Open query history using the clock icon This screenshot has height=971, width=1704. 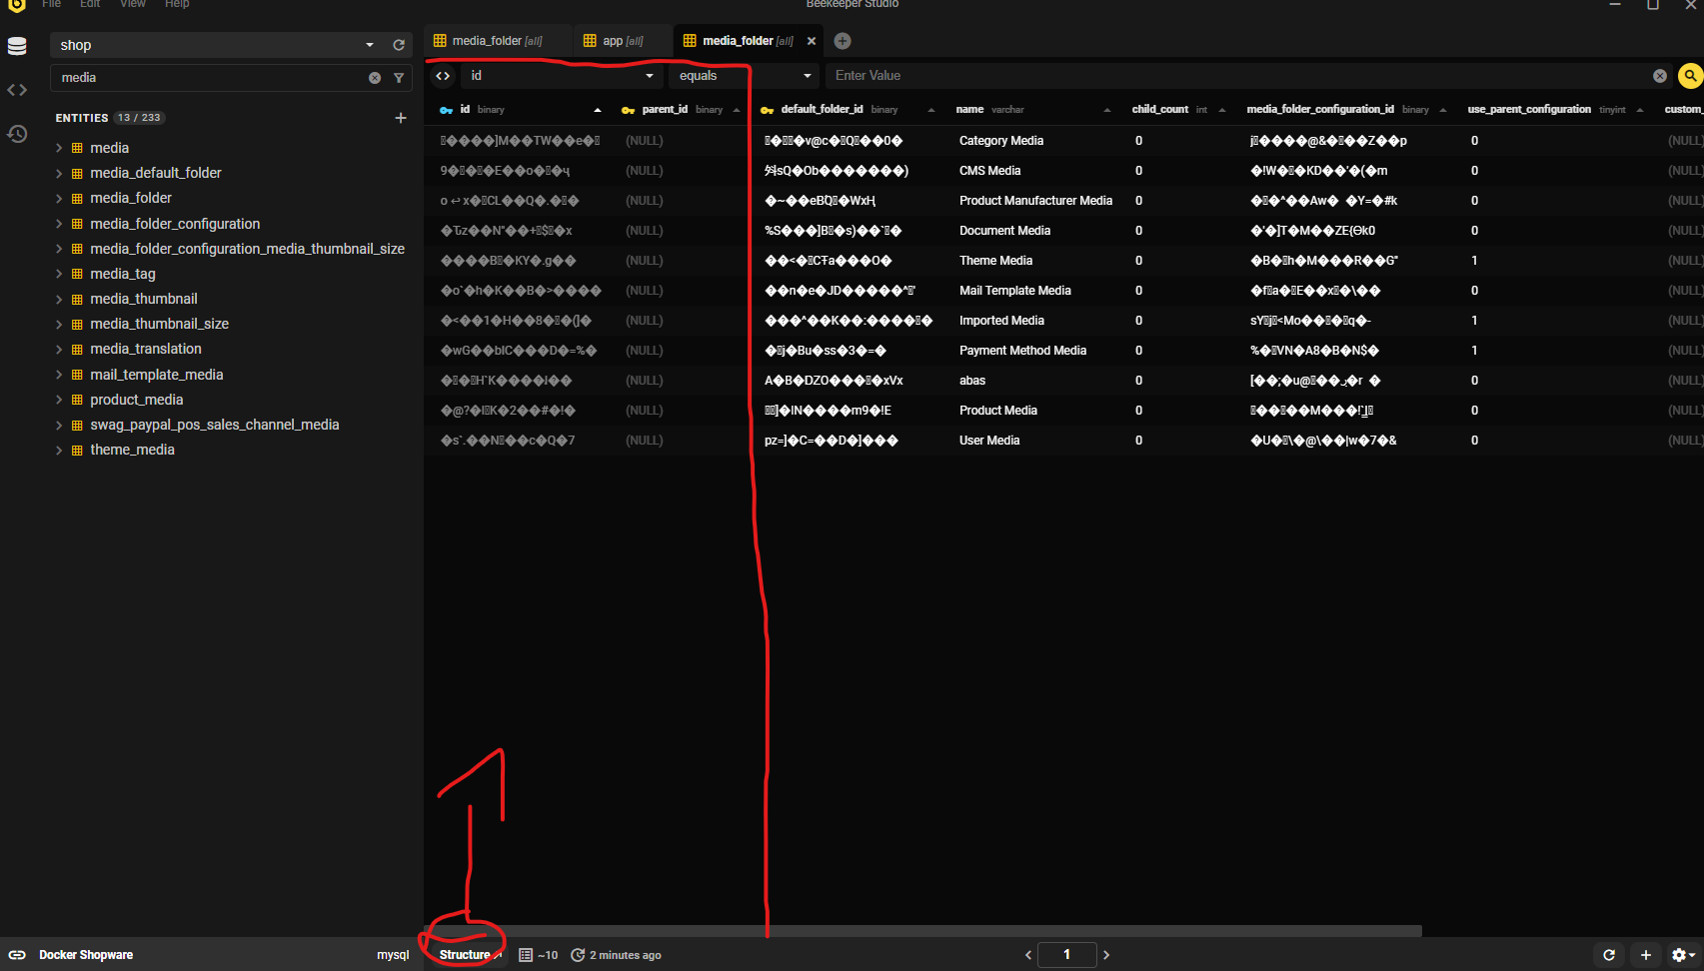pos(16,133)
